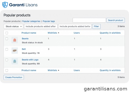
Task: Click the Beanie with Logo thumbnail
Action: pos(15,61)
